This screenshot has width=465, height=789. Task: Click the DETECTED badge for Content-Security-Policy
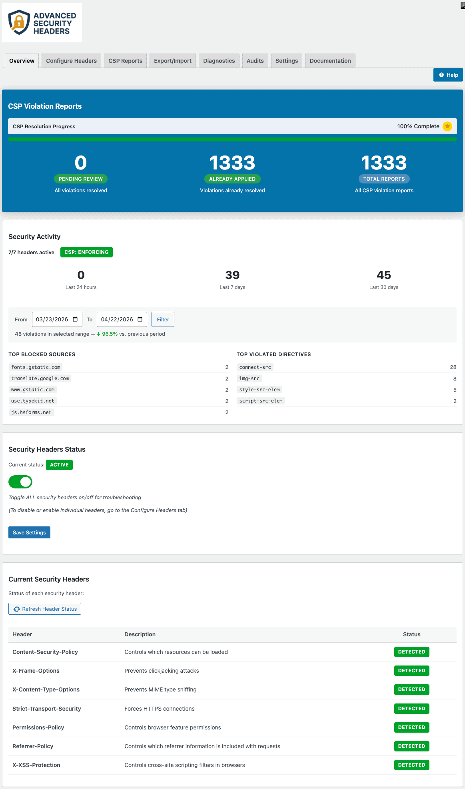(411, 652)
